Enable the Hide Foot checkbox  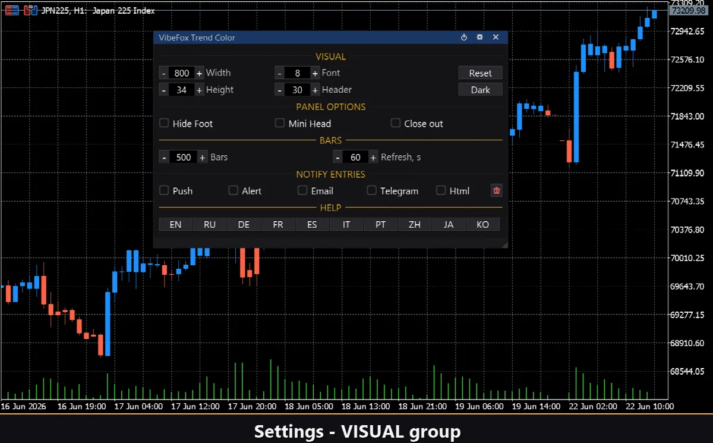(165, 123)
